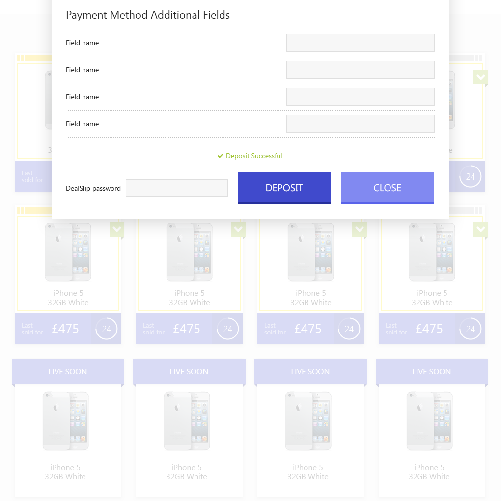This screenshot has height=501, width=501.
Task: Click iPhone 5 32GB White title under leftmost LIVE SOON
Action: (65, 472)
